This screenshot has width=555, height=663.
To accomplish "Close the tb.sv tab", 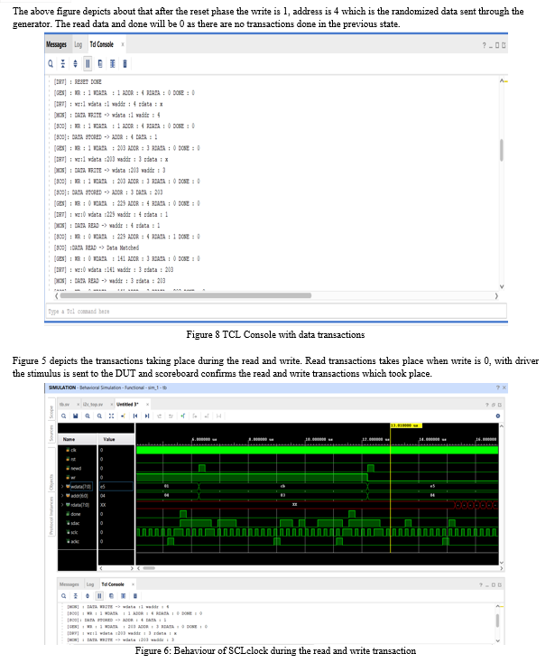I will 79,405.
